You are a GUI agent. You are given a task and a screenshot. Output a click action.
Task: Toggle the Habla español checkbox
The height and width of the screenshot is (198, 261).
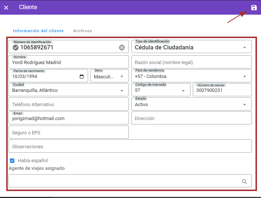[12, 160]
